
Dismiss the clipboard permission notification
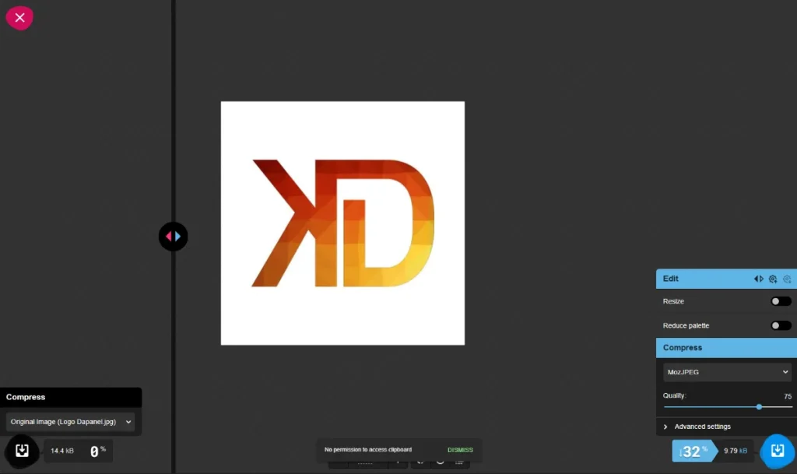pyautogui.click(x=460, y=450)
